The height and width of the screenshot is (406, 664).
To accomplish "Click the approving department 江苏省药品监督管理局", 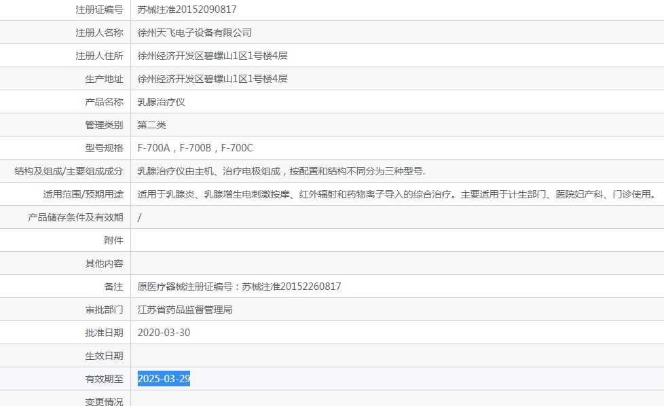I will 185,310.
